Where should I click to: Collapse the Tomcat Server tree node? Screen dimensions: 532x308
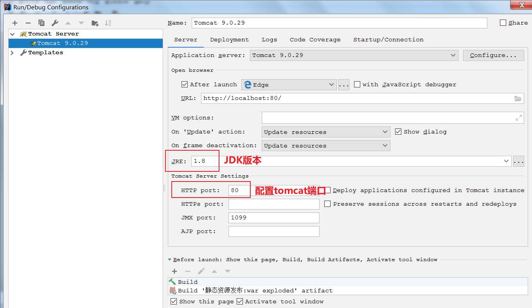coord(13,34)
